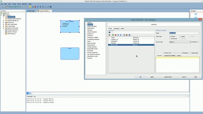Expand the Data Types Model node
Viewport: 203px width, 114px height.
point(3,24)
